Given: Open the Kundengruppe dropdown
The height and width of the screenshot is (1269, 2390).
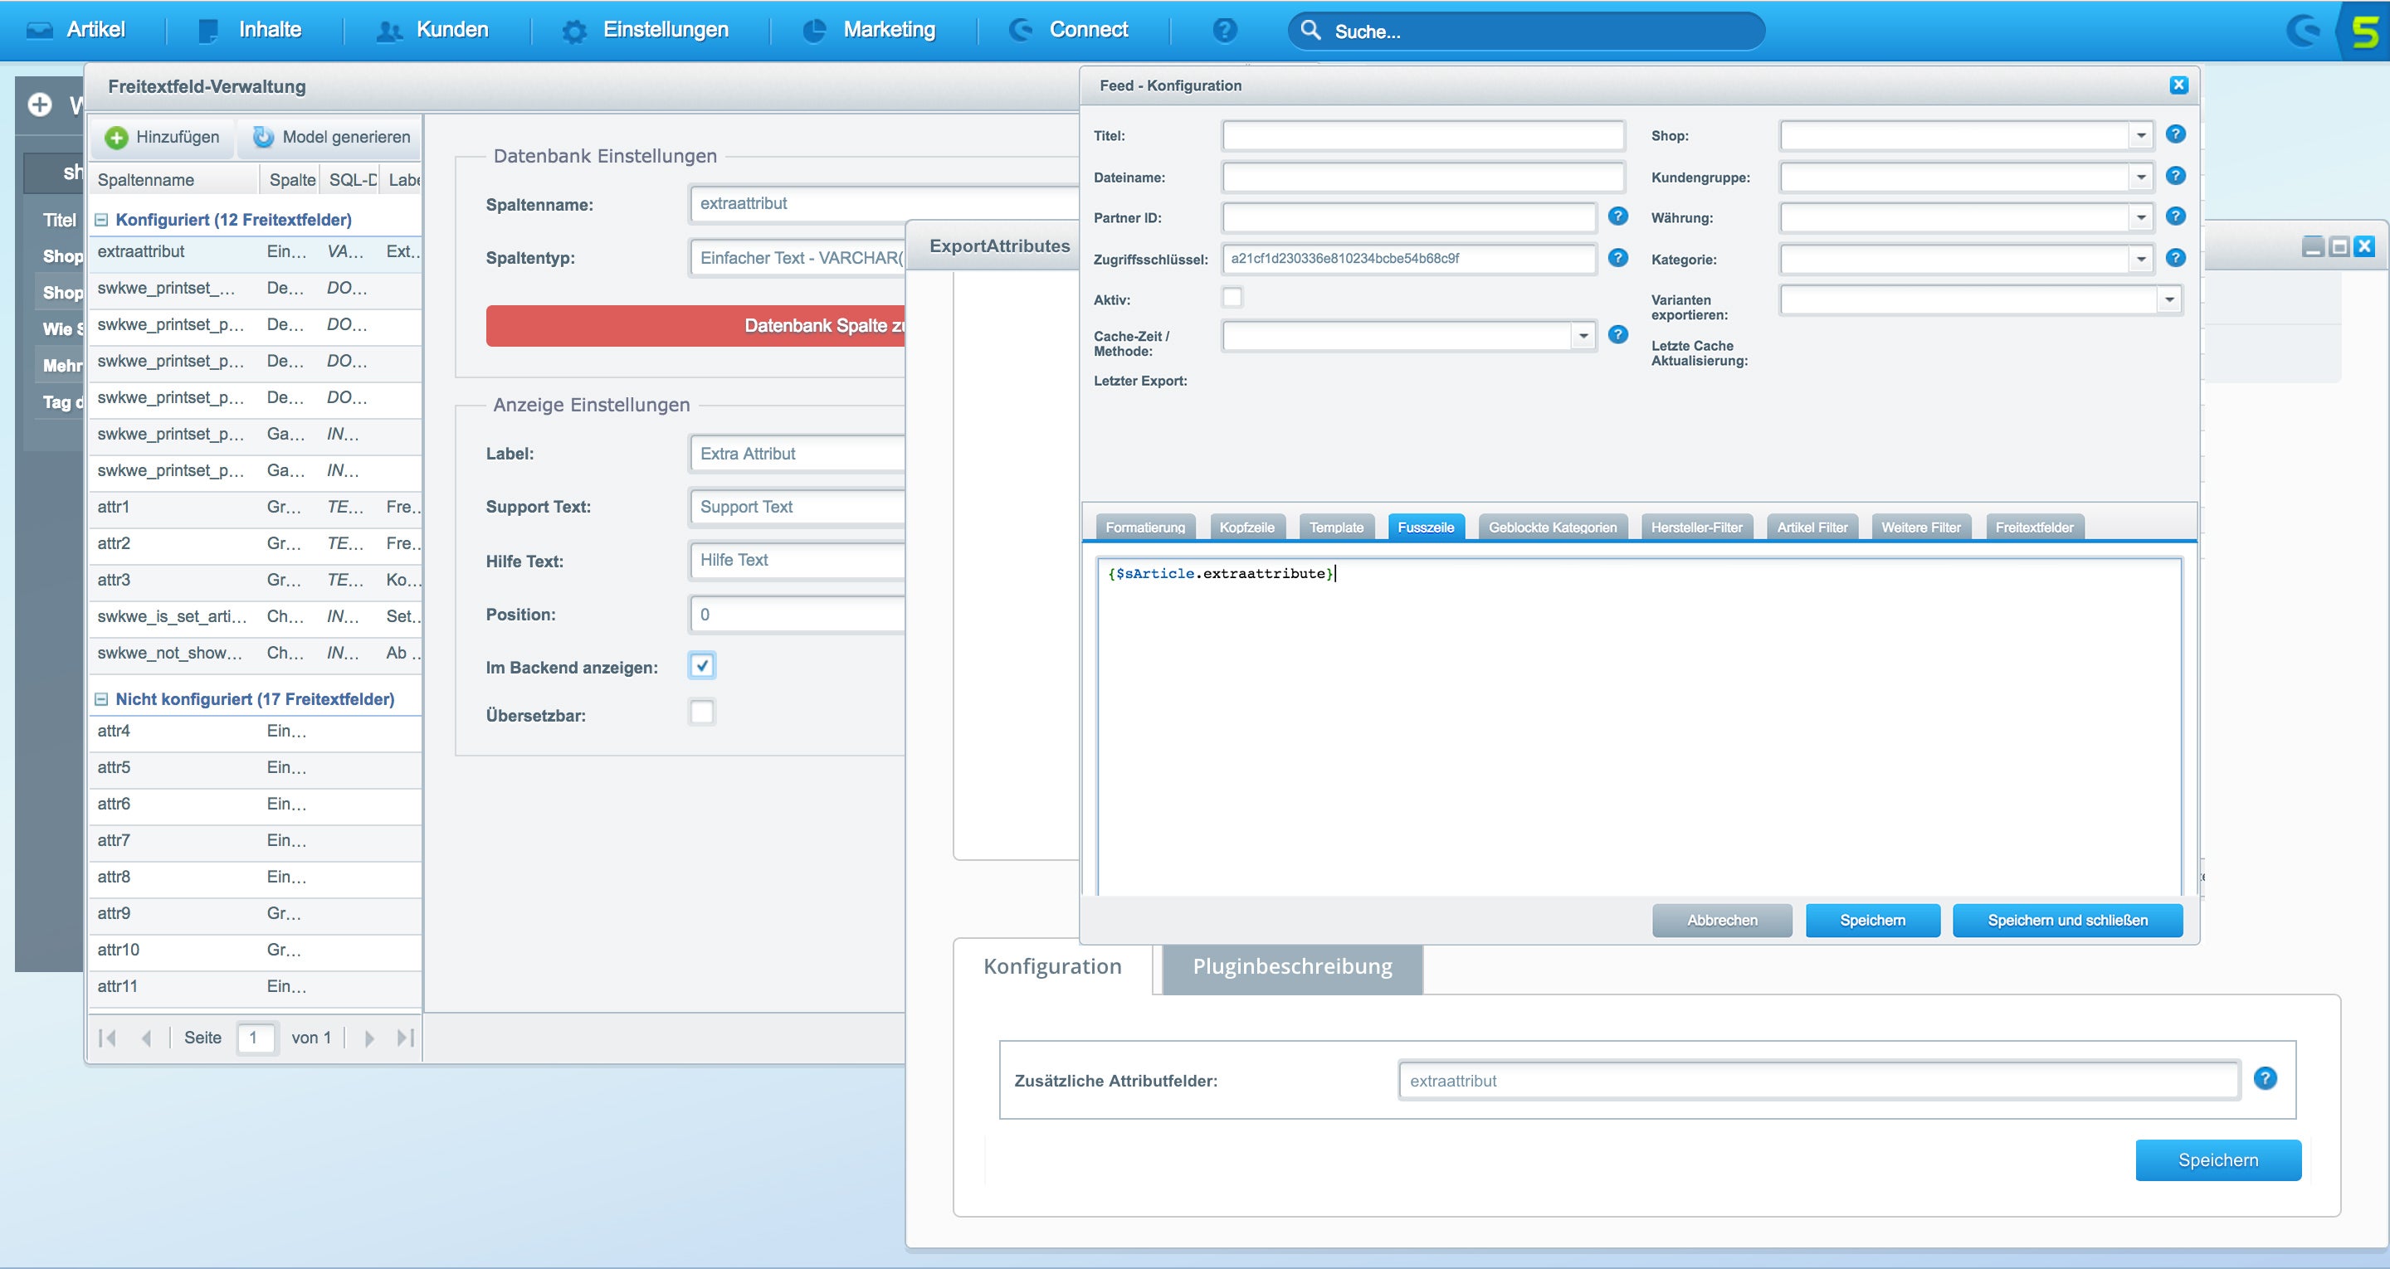Looking at the screenshot, I should pyautogui.click(x=2140, y=177).
